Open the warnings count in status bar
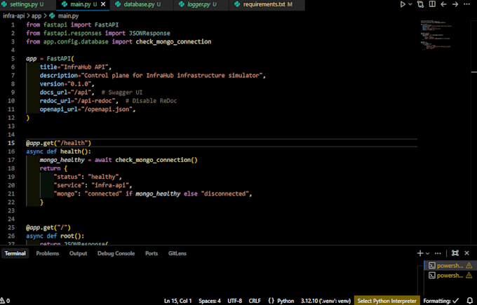Image resolution: width=477 pixels, height=305 pixels. (x=5, y=301)
